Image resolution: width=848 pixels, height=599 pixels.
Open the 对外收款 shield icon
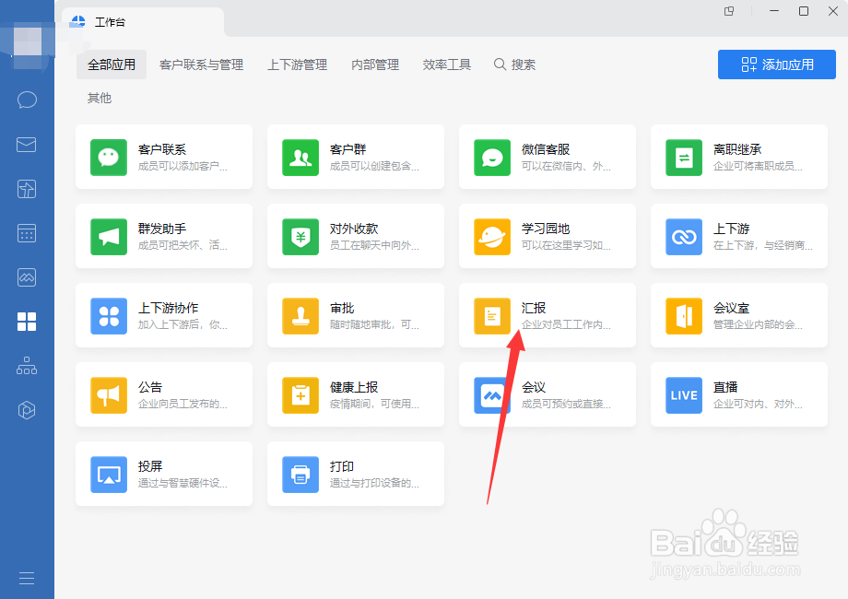300,237
